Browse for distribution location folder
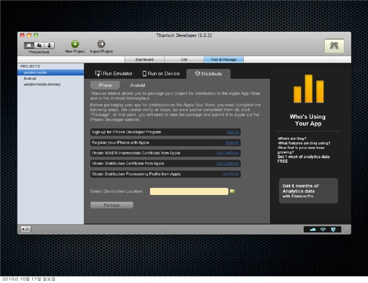Screen dimensions: 368x283 (x=232, y=191)
